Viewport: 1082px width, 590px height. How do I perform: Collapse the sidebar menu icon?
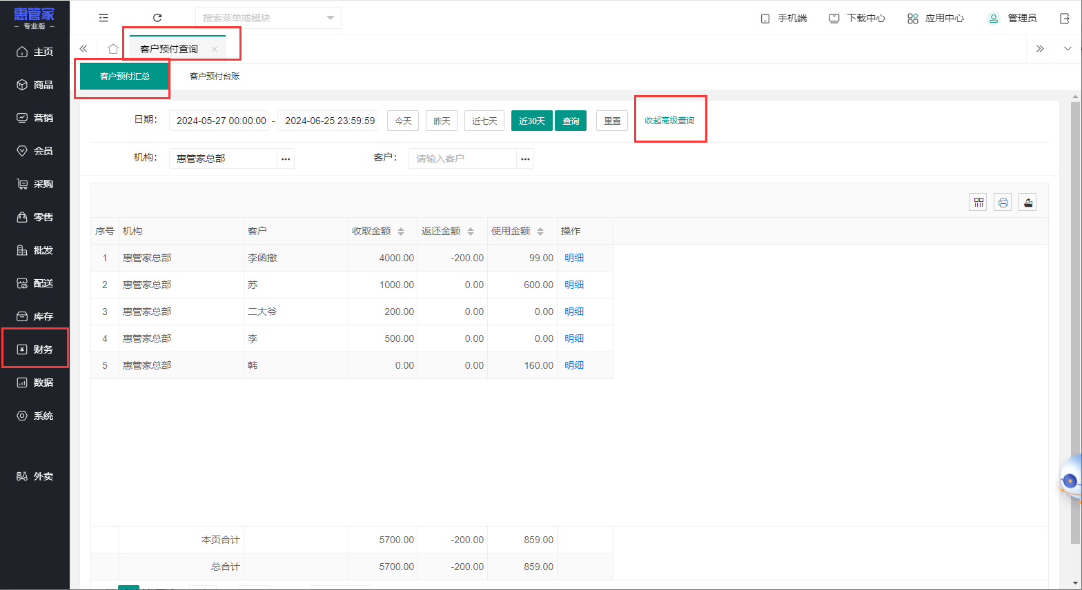coord(104,18)
